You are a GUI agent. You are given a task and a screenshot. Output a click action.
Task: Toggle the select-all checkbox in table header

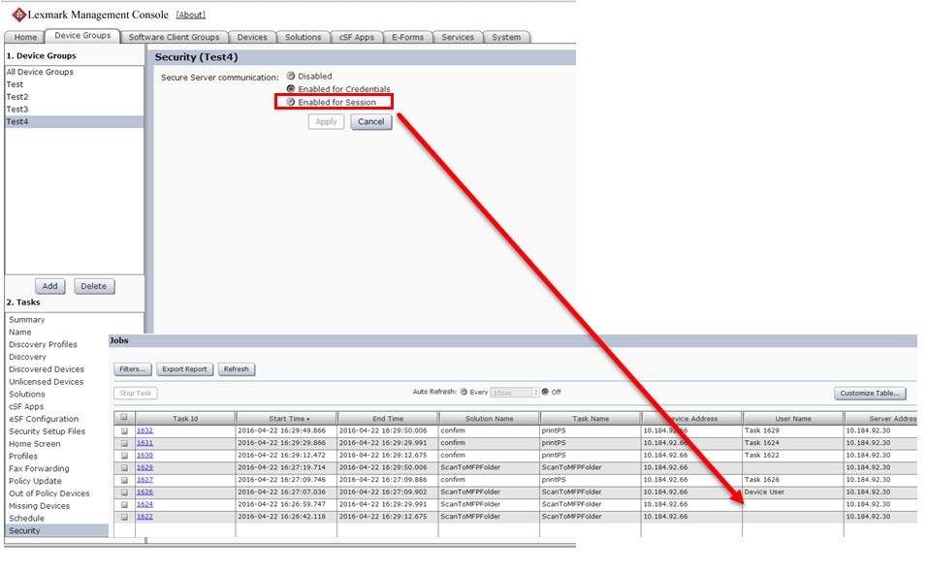tap(123, 419)
